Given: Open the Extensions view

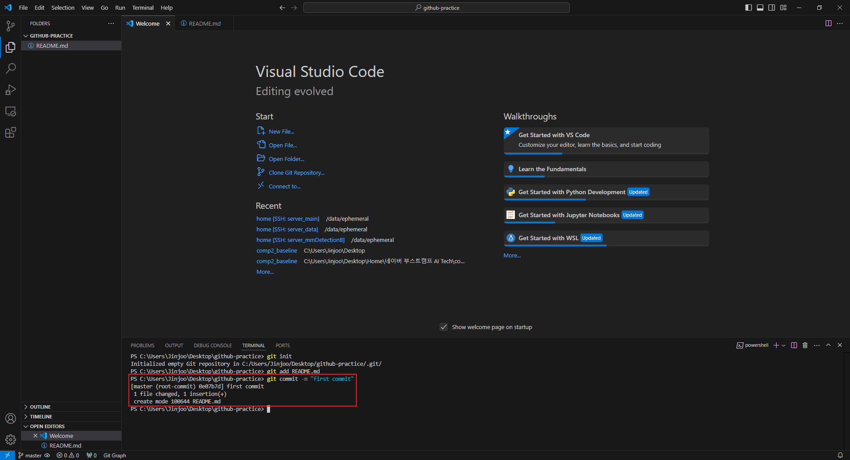Looking at the screenshot, I should click(x=11, y=132).
